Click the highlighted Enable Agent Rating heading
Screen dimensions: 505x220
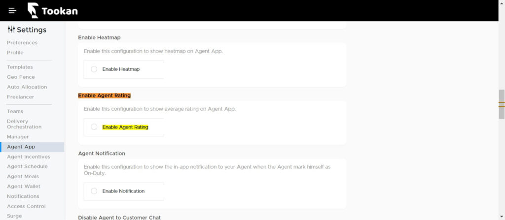pos(105,95)
